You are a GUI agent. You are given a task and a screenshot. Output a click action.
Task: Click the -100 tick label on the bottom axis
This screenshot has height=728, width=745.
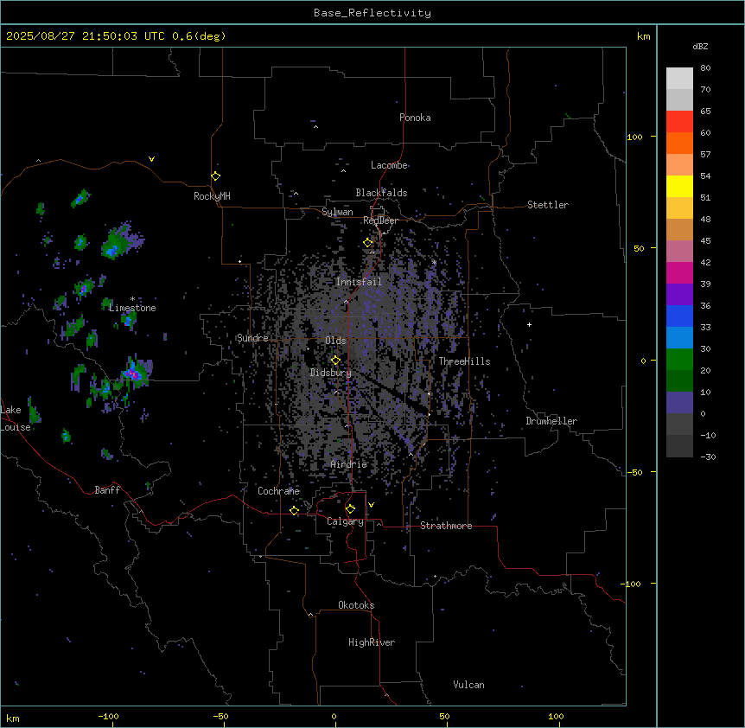(108, 716)
